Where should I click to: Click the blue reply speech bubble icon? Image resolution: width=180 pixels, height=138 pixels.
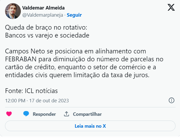pyautogui.click(x=26, y=114)
